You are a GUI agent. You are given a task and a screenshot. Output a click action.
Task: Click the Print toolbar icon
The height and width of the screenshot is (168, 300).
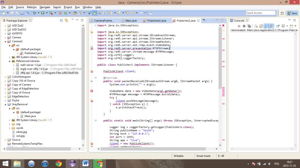point(22,13)
